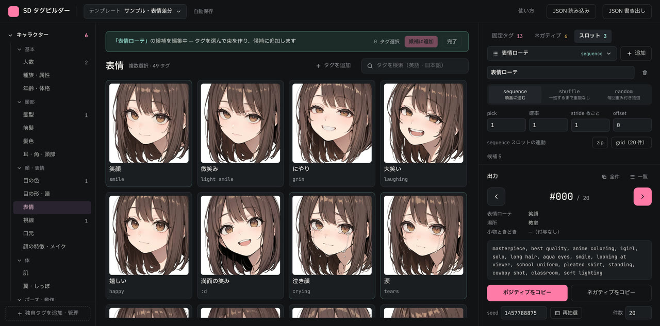Toggle the 笑顔 smile tag card
Viewport: 660px width, 326px height.
coord(149,133)
